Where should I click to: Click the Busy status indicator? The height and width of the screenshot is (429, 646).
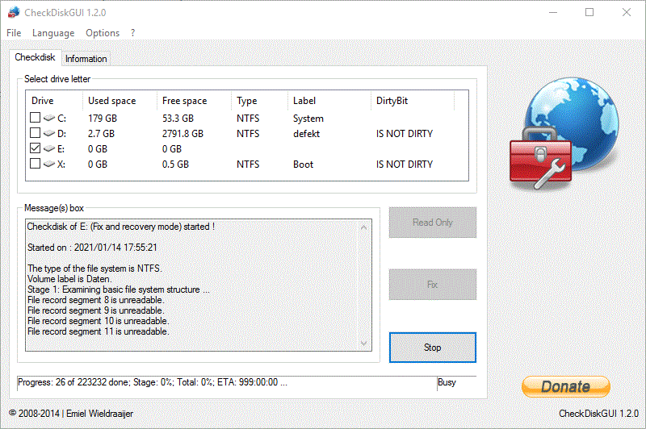447,382
